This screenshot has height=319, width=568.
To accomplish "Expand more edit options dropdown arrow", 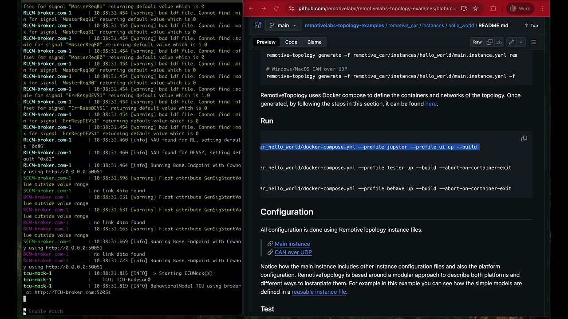I will click(x=521, y=42).
